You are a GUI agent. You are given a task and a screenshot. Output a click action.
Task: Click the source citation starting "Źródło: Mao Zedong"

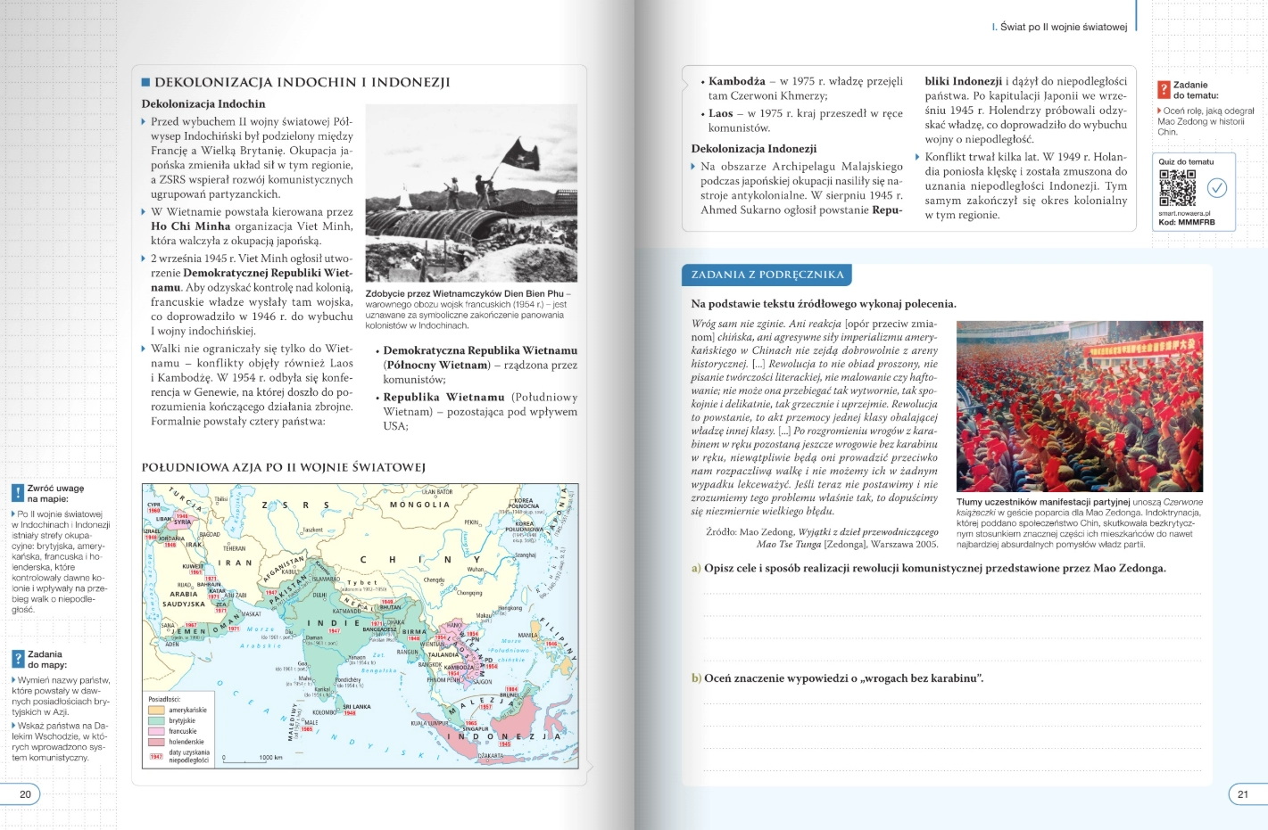click(x=822, y=538)
